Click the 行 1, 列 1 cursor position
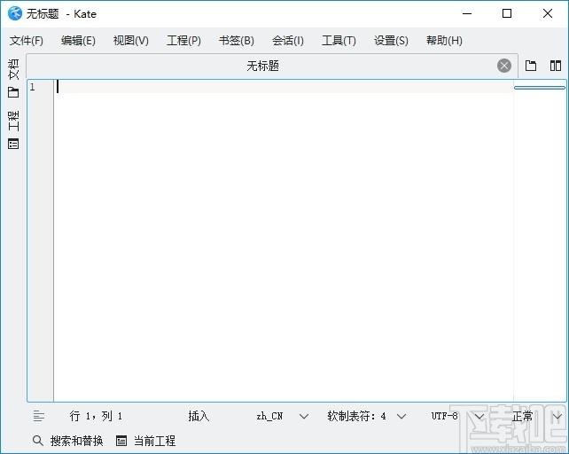Viewport: 569px width, 454px height. pos(96,416)
